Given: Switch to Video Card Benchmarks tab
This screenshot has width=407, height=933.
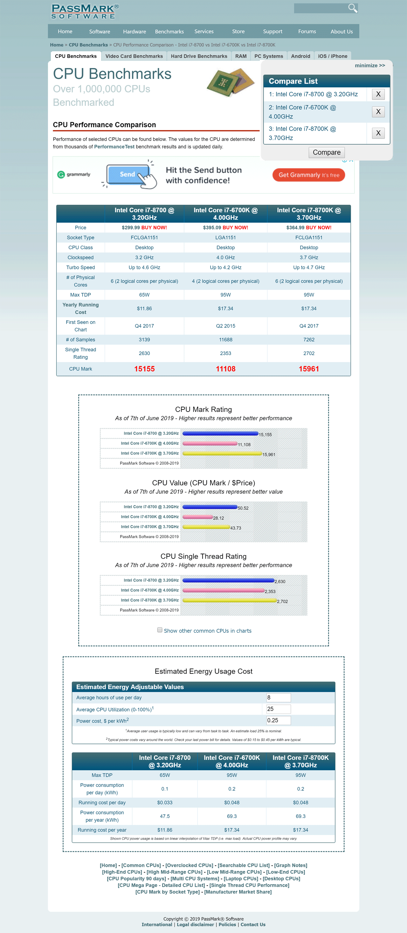Looking at the screenshot, I should (134, 56).
